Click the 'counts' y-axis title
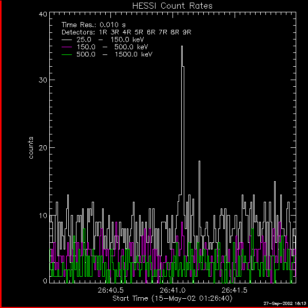 coord(31,148)
